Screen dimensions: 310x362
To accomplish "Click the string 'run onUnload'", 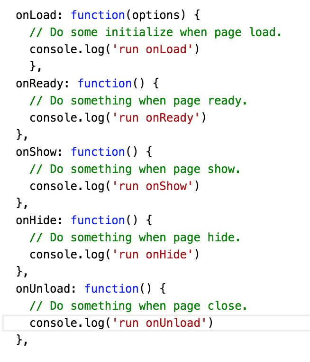I will coord(159,323).
